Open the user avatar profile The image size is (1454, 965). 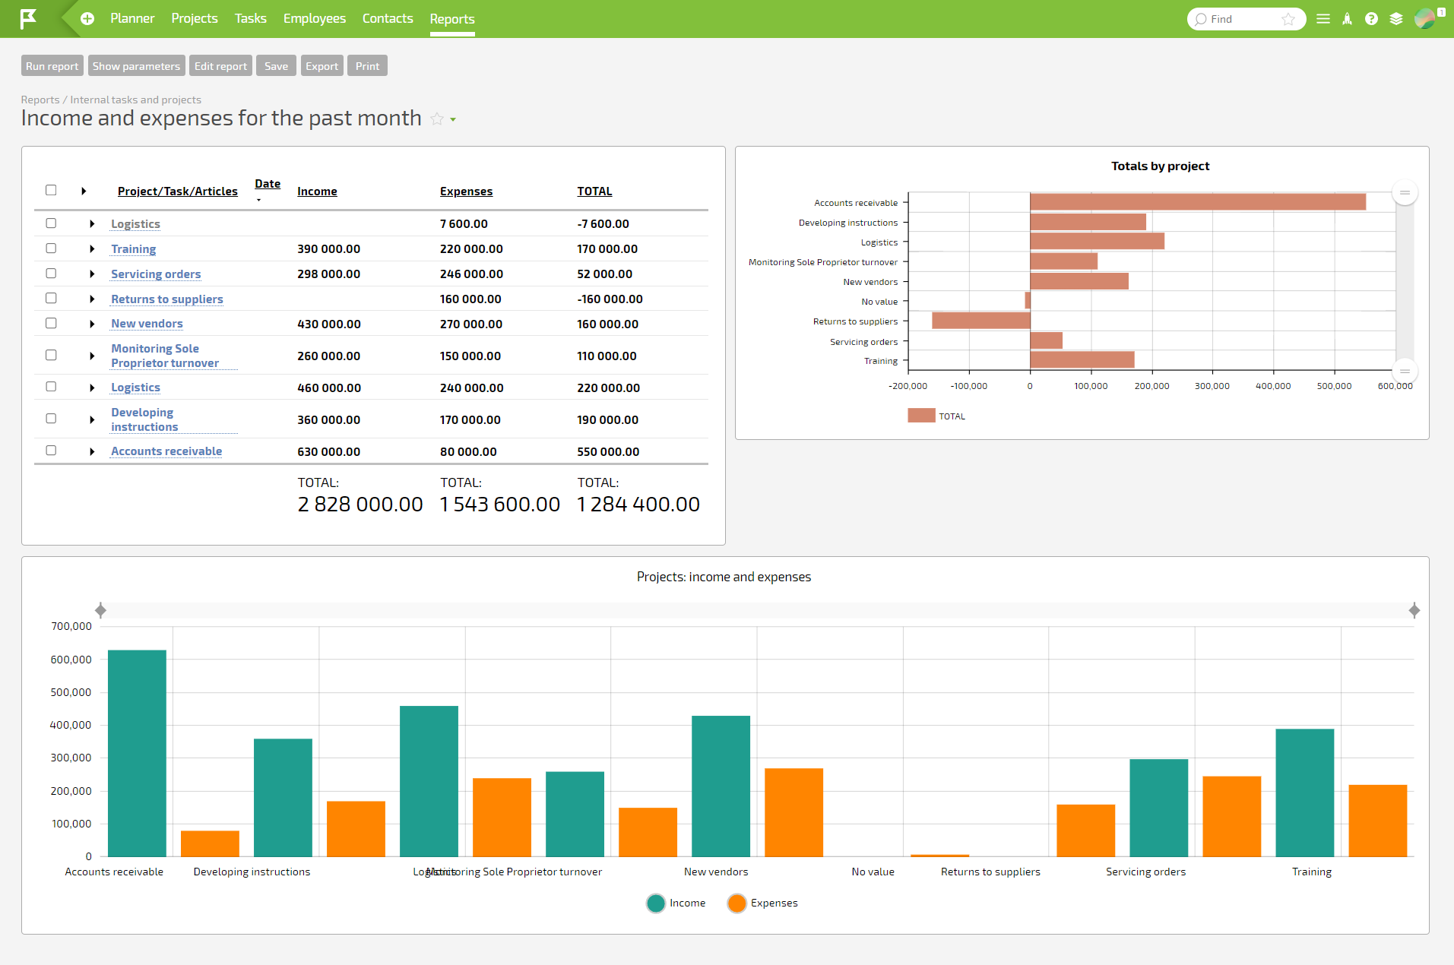(1424, 19)
